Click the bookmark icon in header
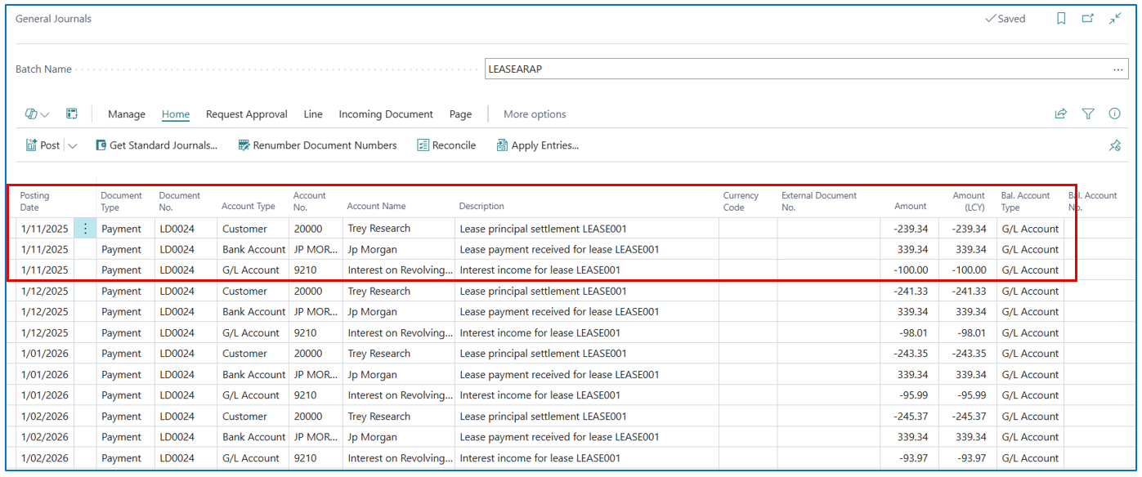Viewport: 1142px width, 477px height. tap(1061, 19)
